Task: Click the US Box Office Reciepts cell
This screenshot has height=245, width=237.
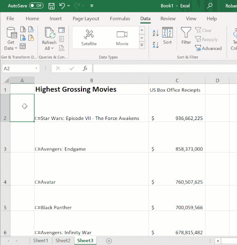Action: pyautogui.click(x=177, y=89)
